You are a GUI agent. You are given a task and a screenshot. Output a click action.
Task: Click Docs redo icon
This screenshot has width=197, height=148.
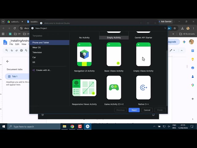coord(17,50)
